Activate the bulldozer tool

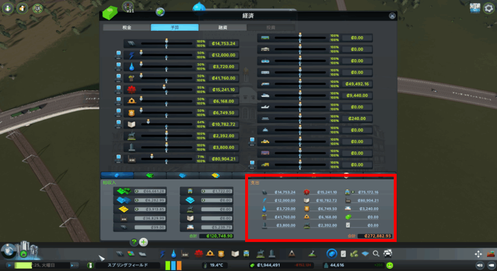(x=491, y=254)
